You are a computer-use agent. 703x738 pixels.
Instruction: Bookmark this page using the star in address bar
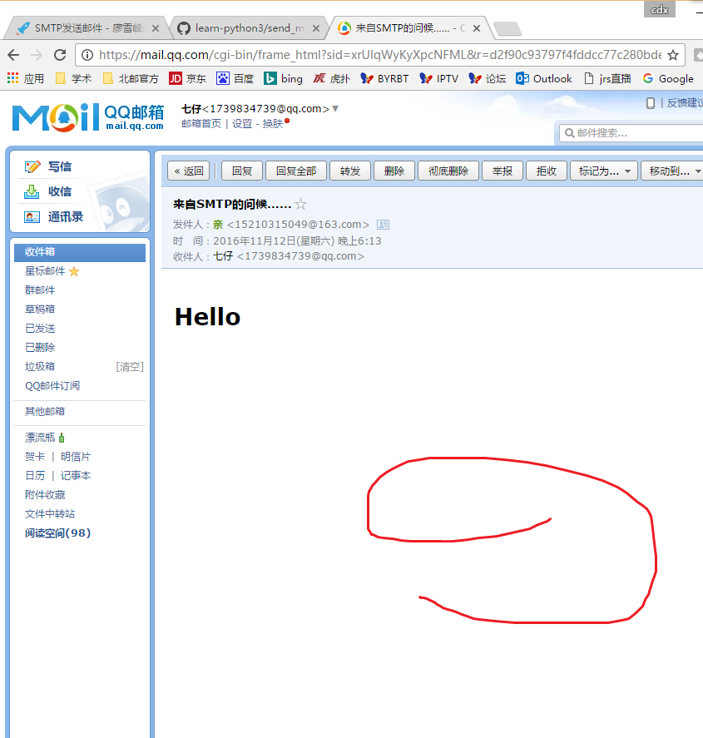point(673,55)
